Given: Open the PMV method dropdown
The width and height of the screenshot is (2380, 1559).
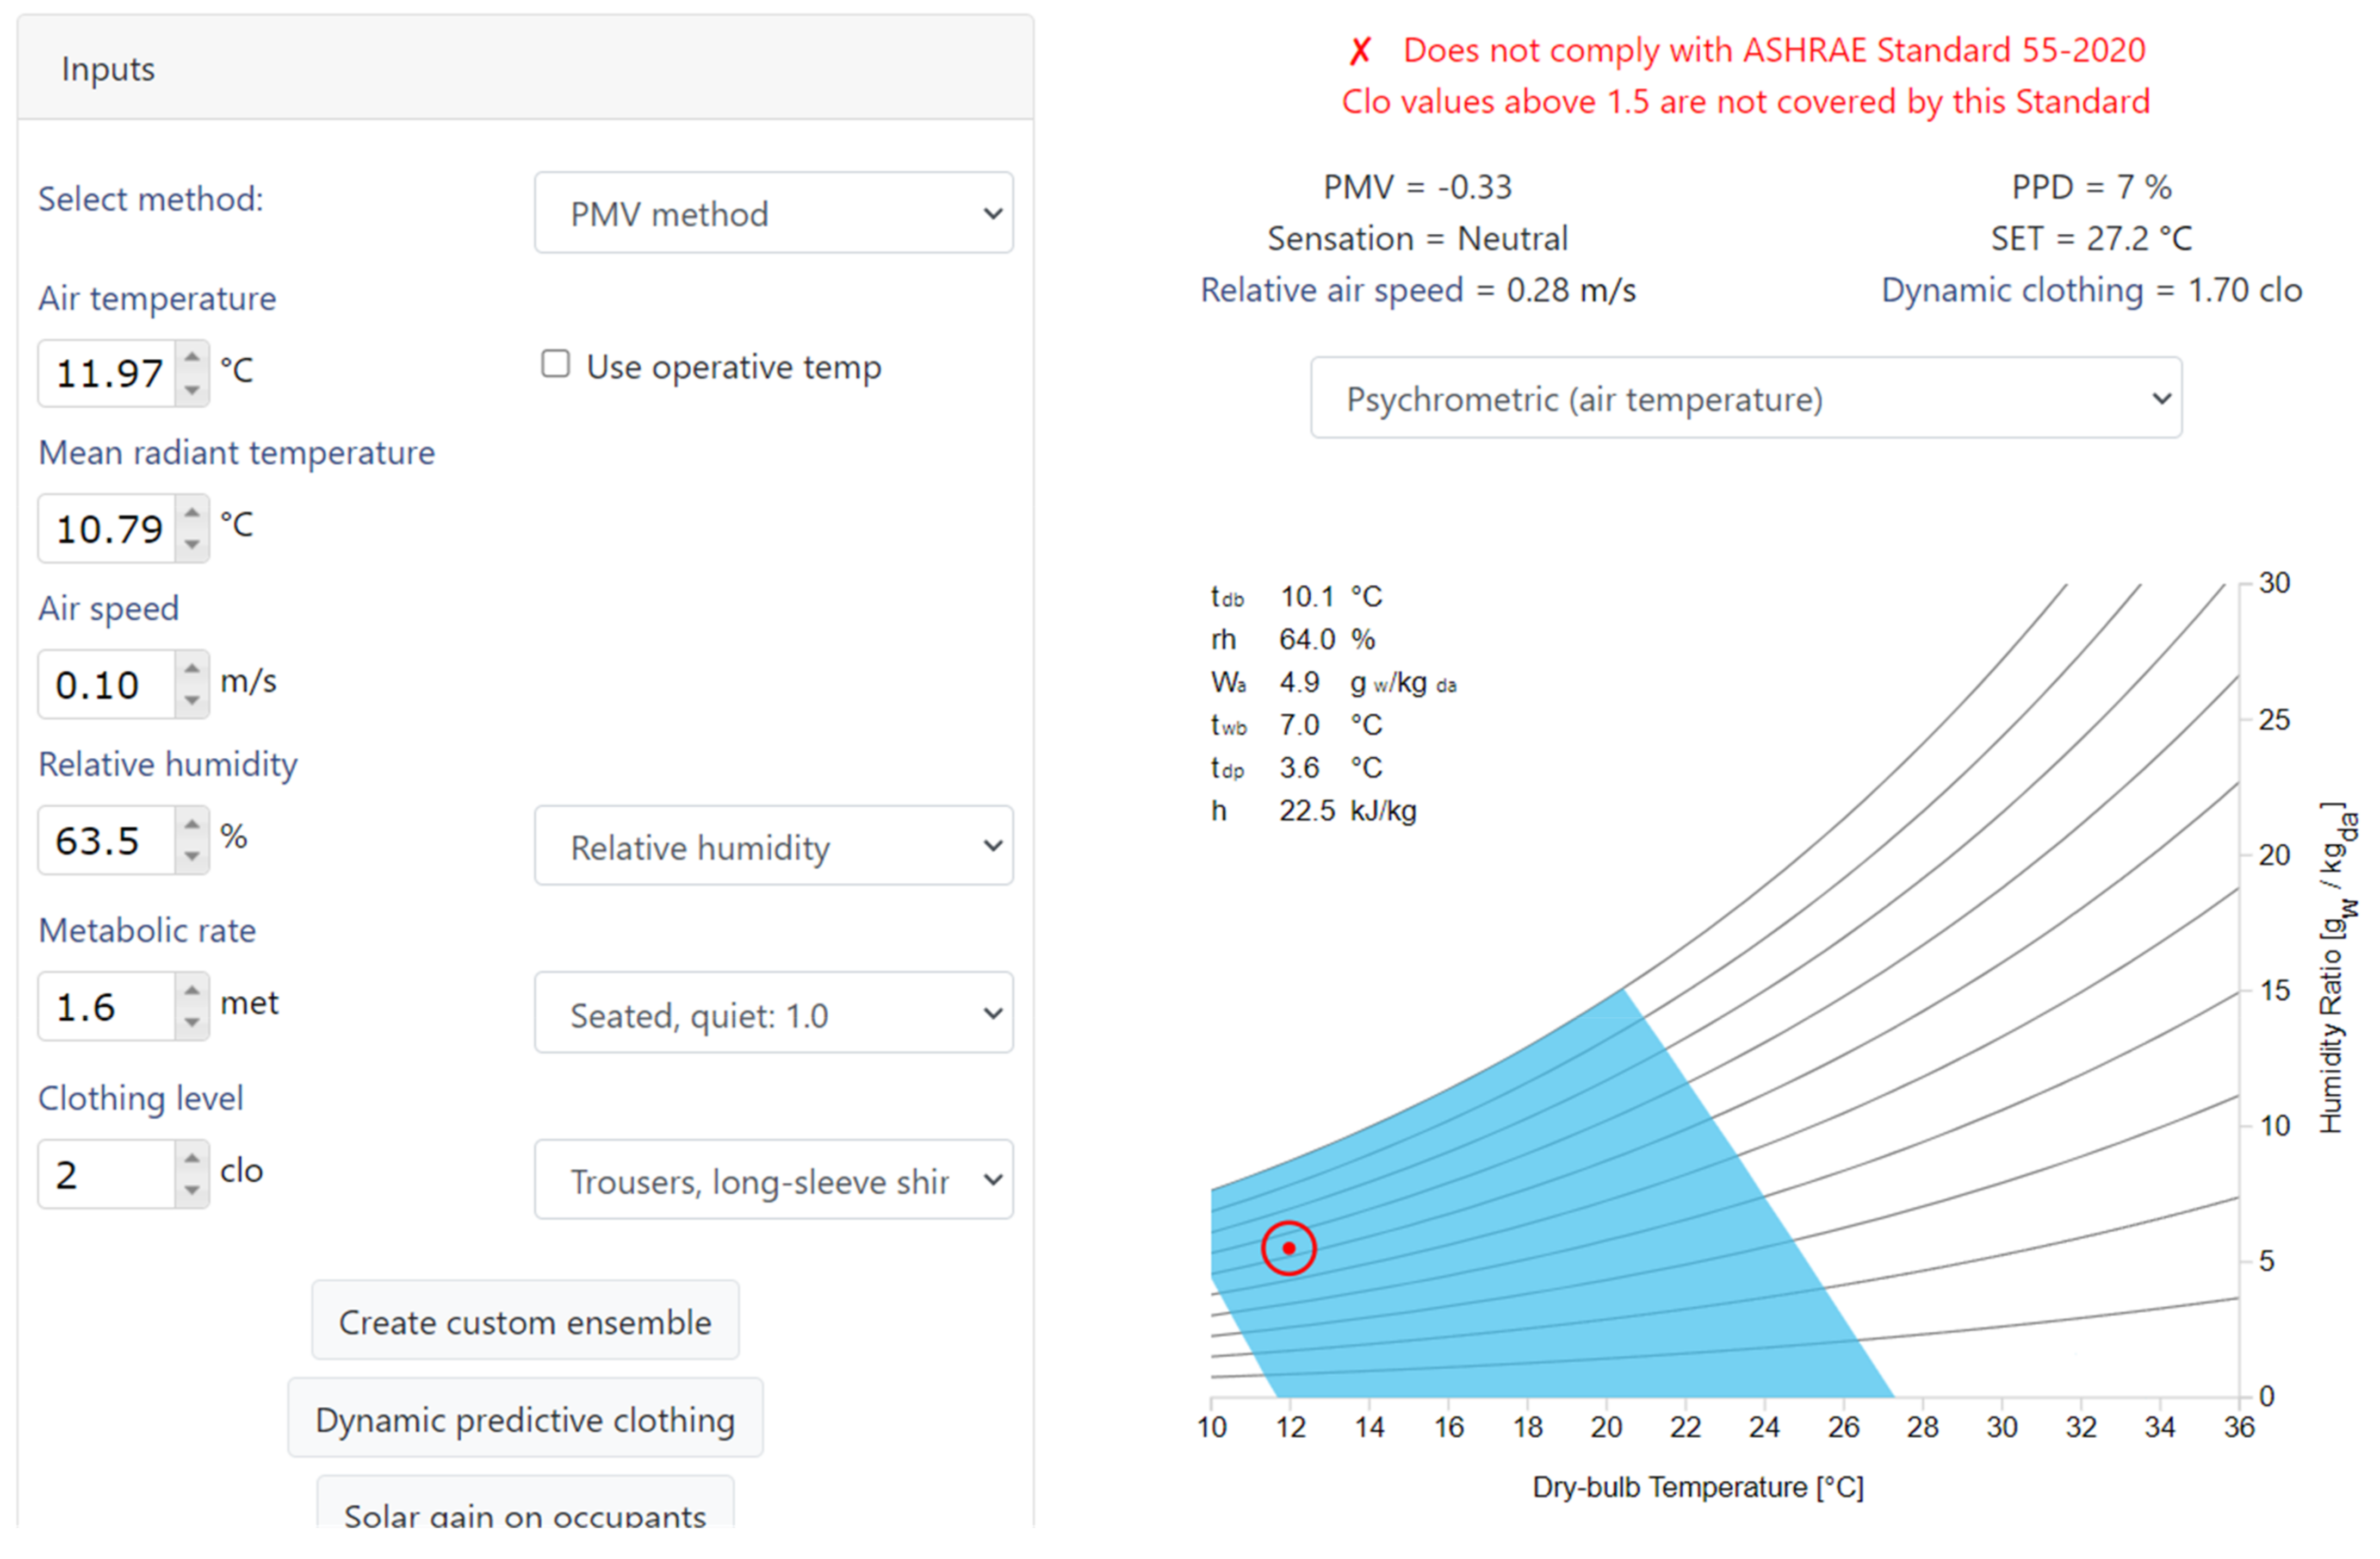Looking at the screenshot, I should pyautogui.click(x=773, y=214).
